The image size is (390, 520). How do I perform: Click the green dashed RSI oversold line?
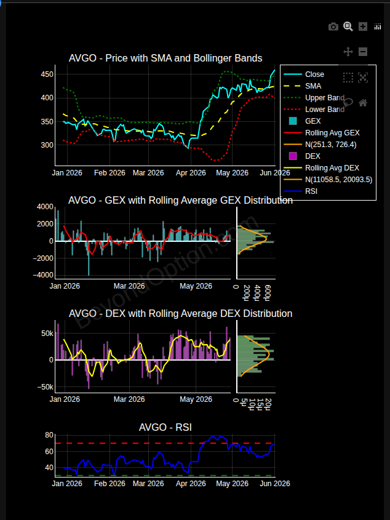(165, 476)
